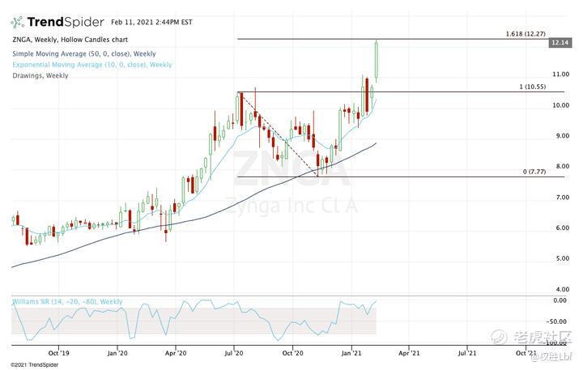583x370 pixels.
Task: Click the current price tag 12.14
Action: (x=560, y=43)
